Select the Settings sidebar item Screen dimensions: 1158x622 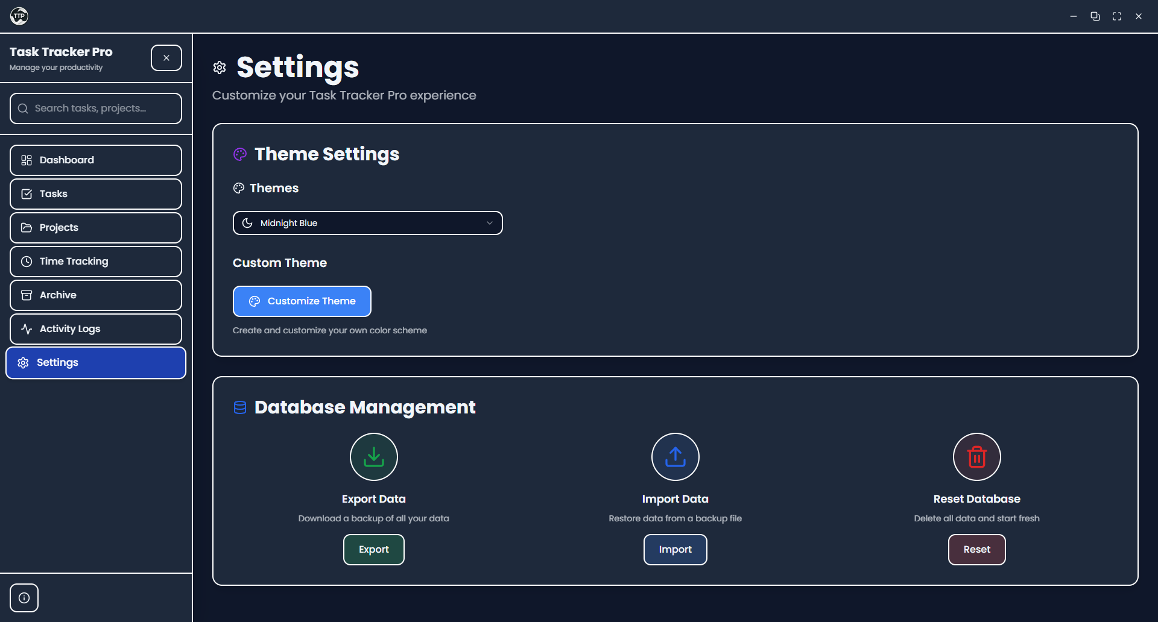click(x=96, y=363)
